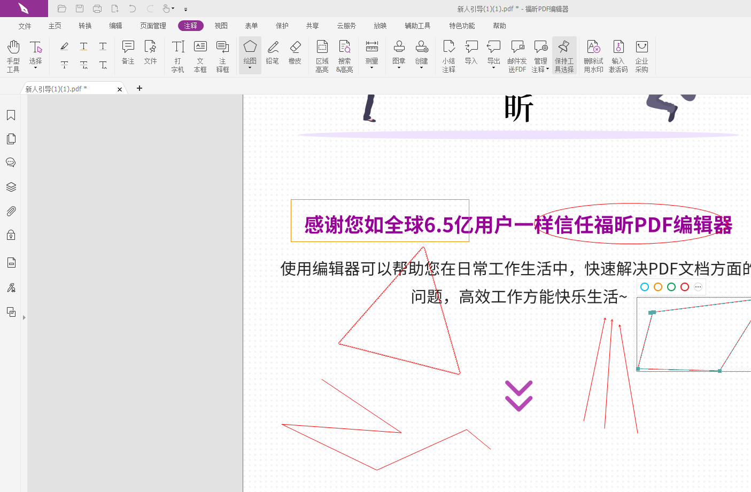Expand the Export (导出) dropdown
Viewport: 751px width, 492px height.
pos(494,68)
